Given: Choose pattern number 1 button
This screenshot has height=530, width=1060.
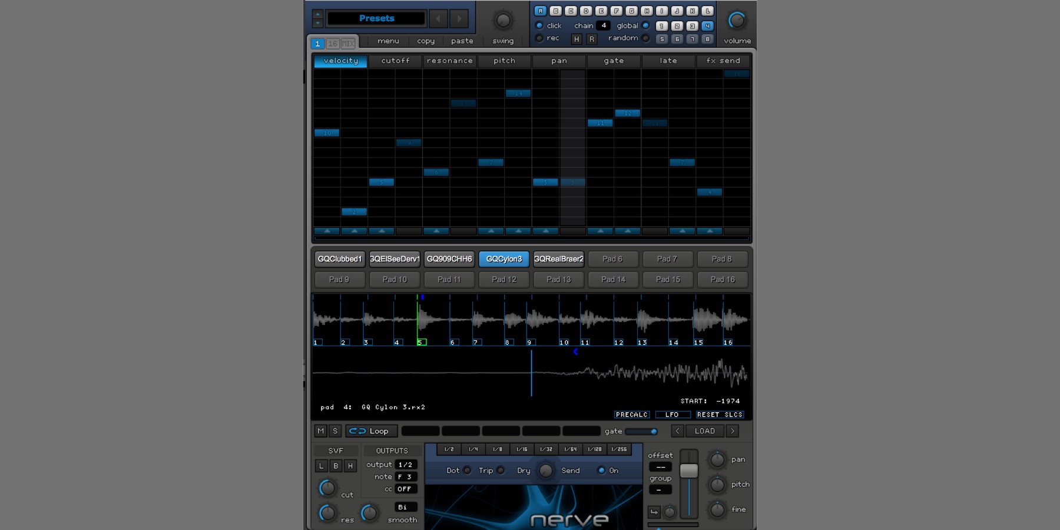Looking at the screenshot, I should click(662, 26).
